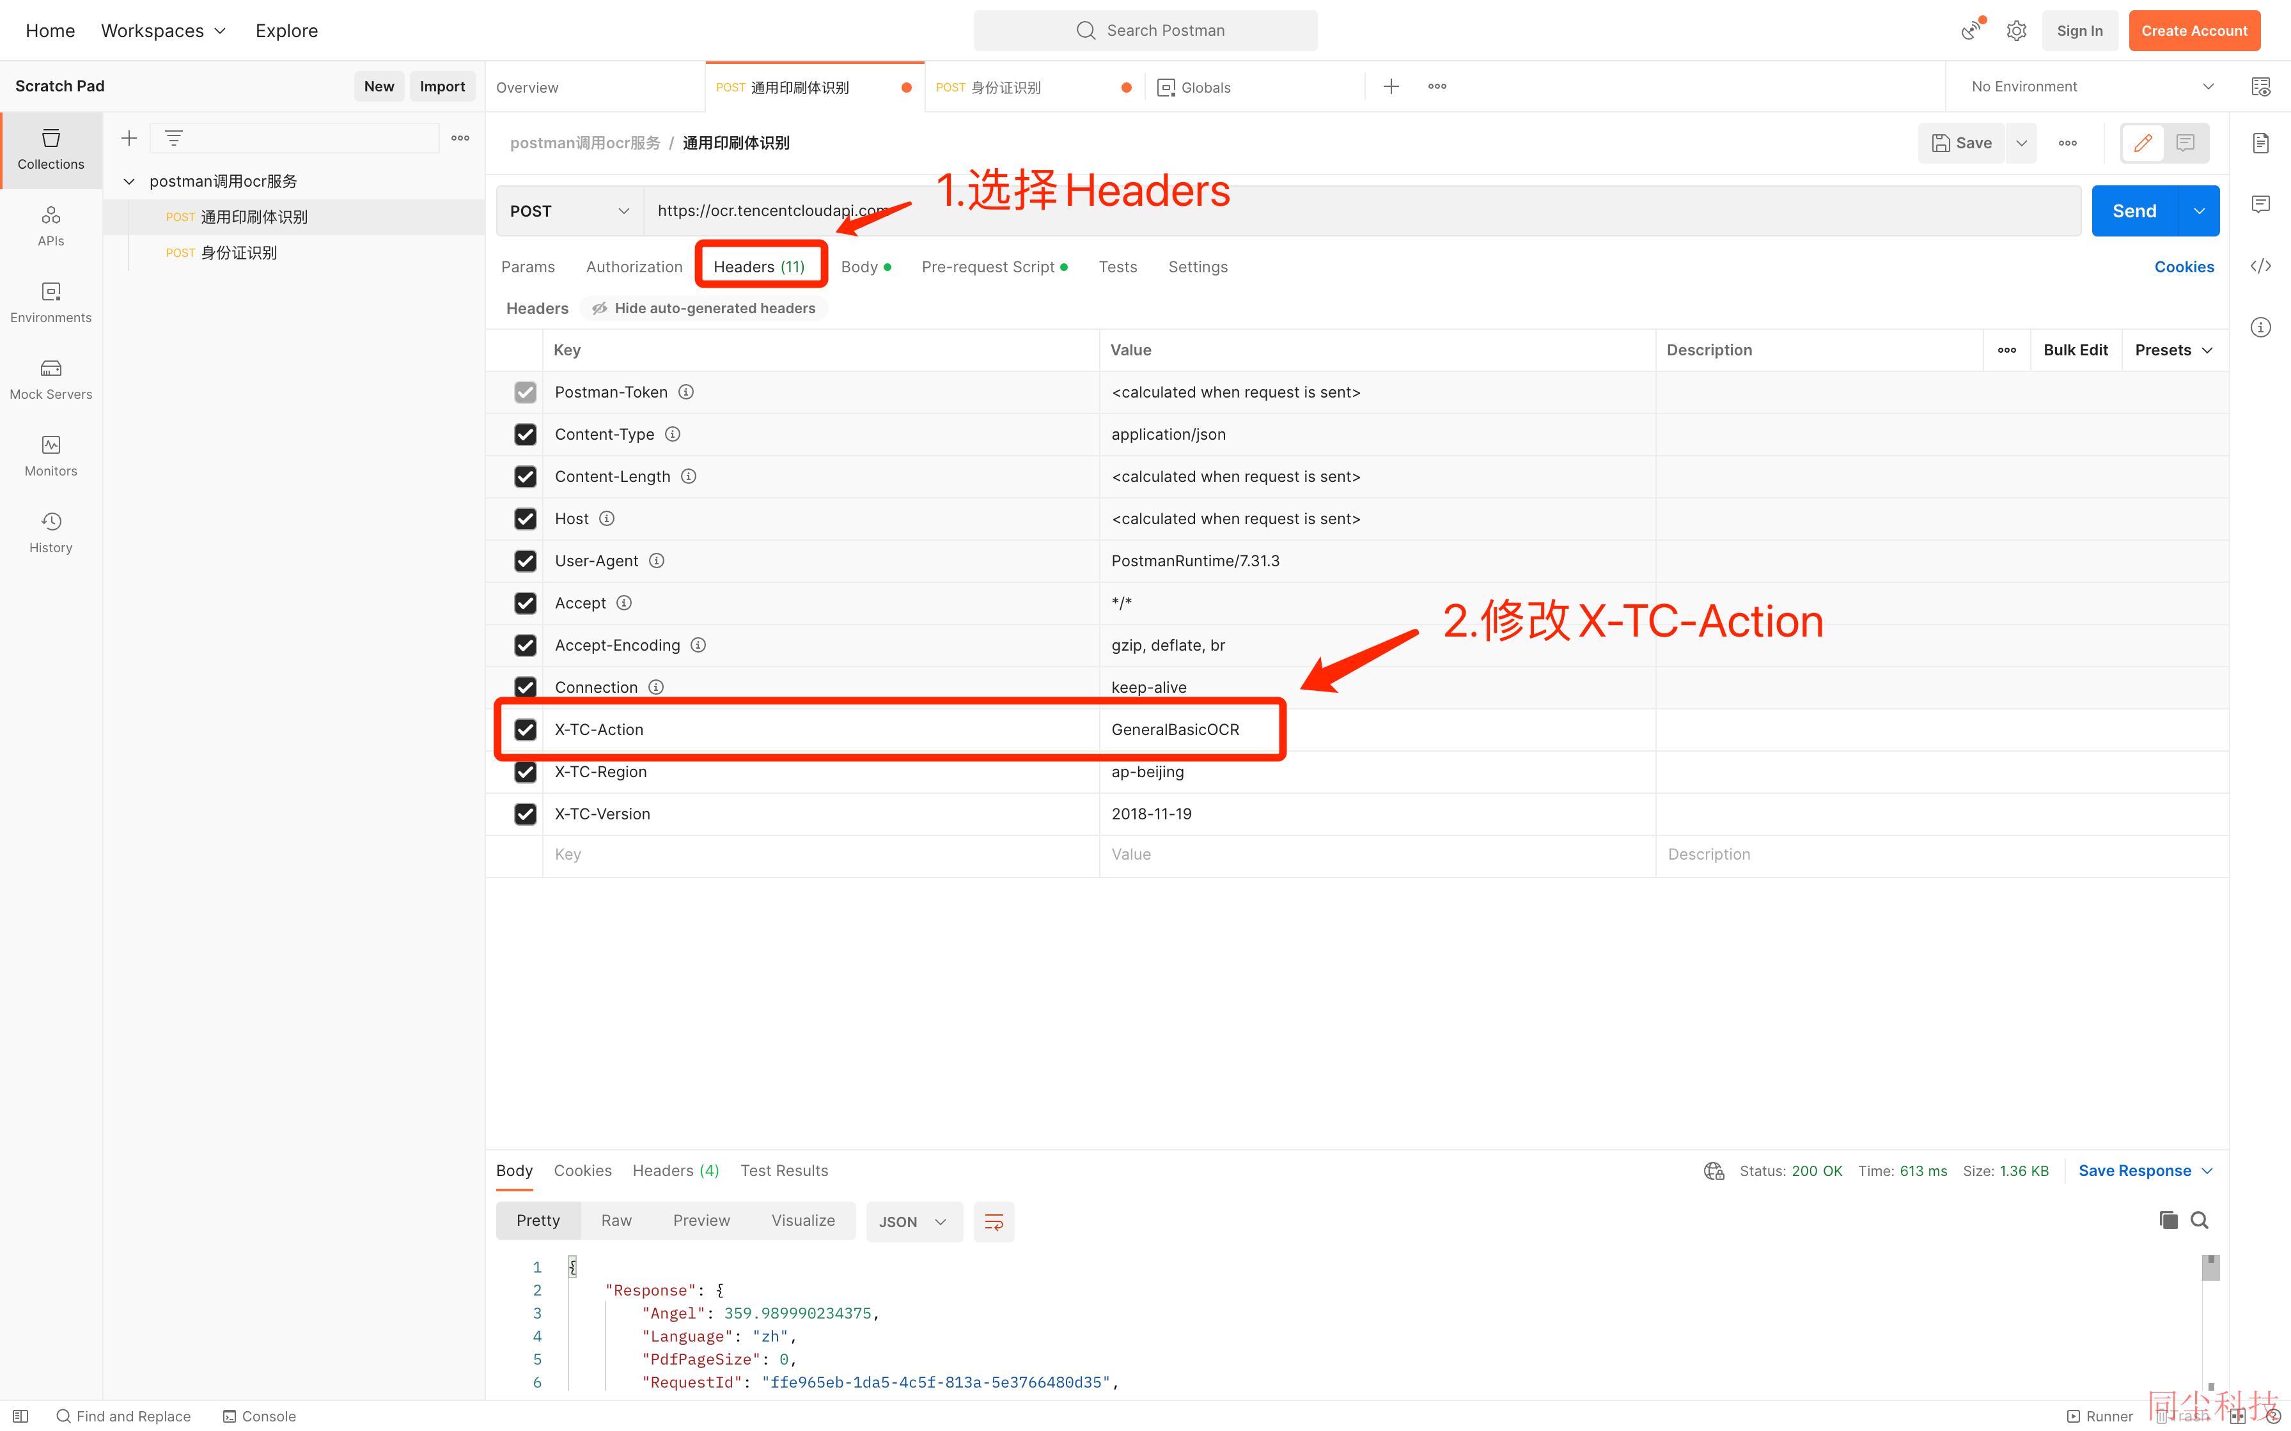This screenshot has width=2291, height=1431.
Task: Open the APIs sidebar panel
Action: [51, 226]
